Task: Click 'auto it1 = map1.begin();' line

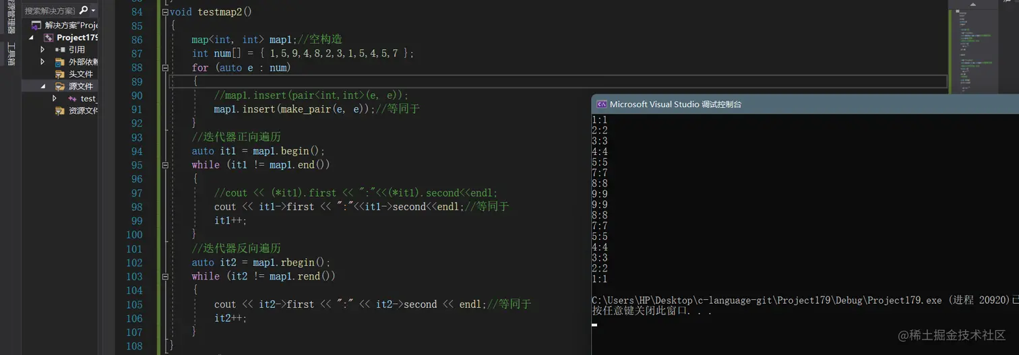Action: [259, 151]
